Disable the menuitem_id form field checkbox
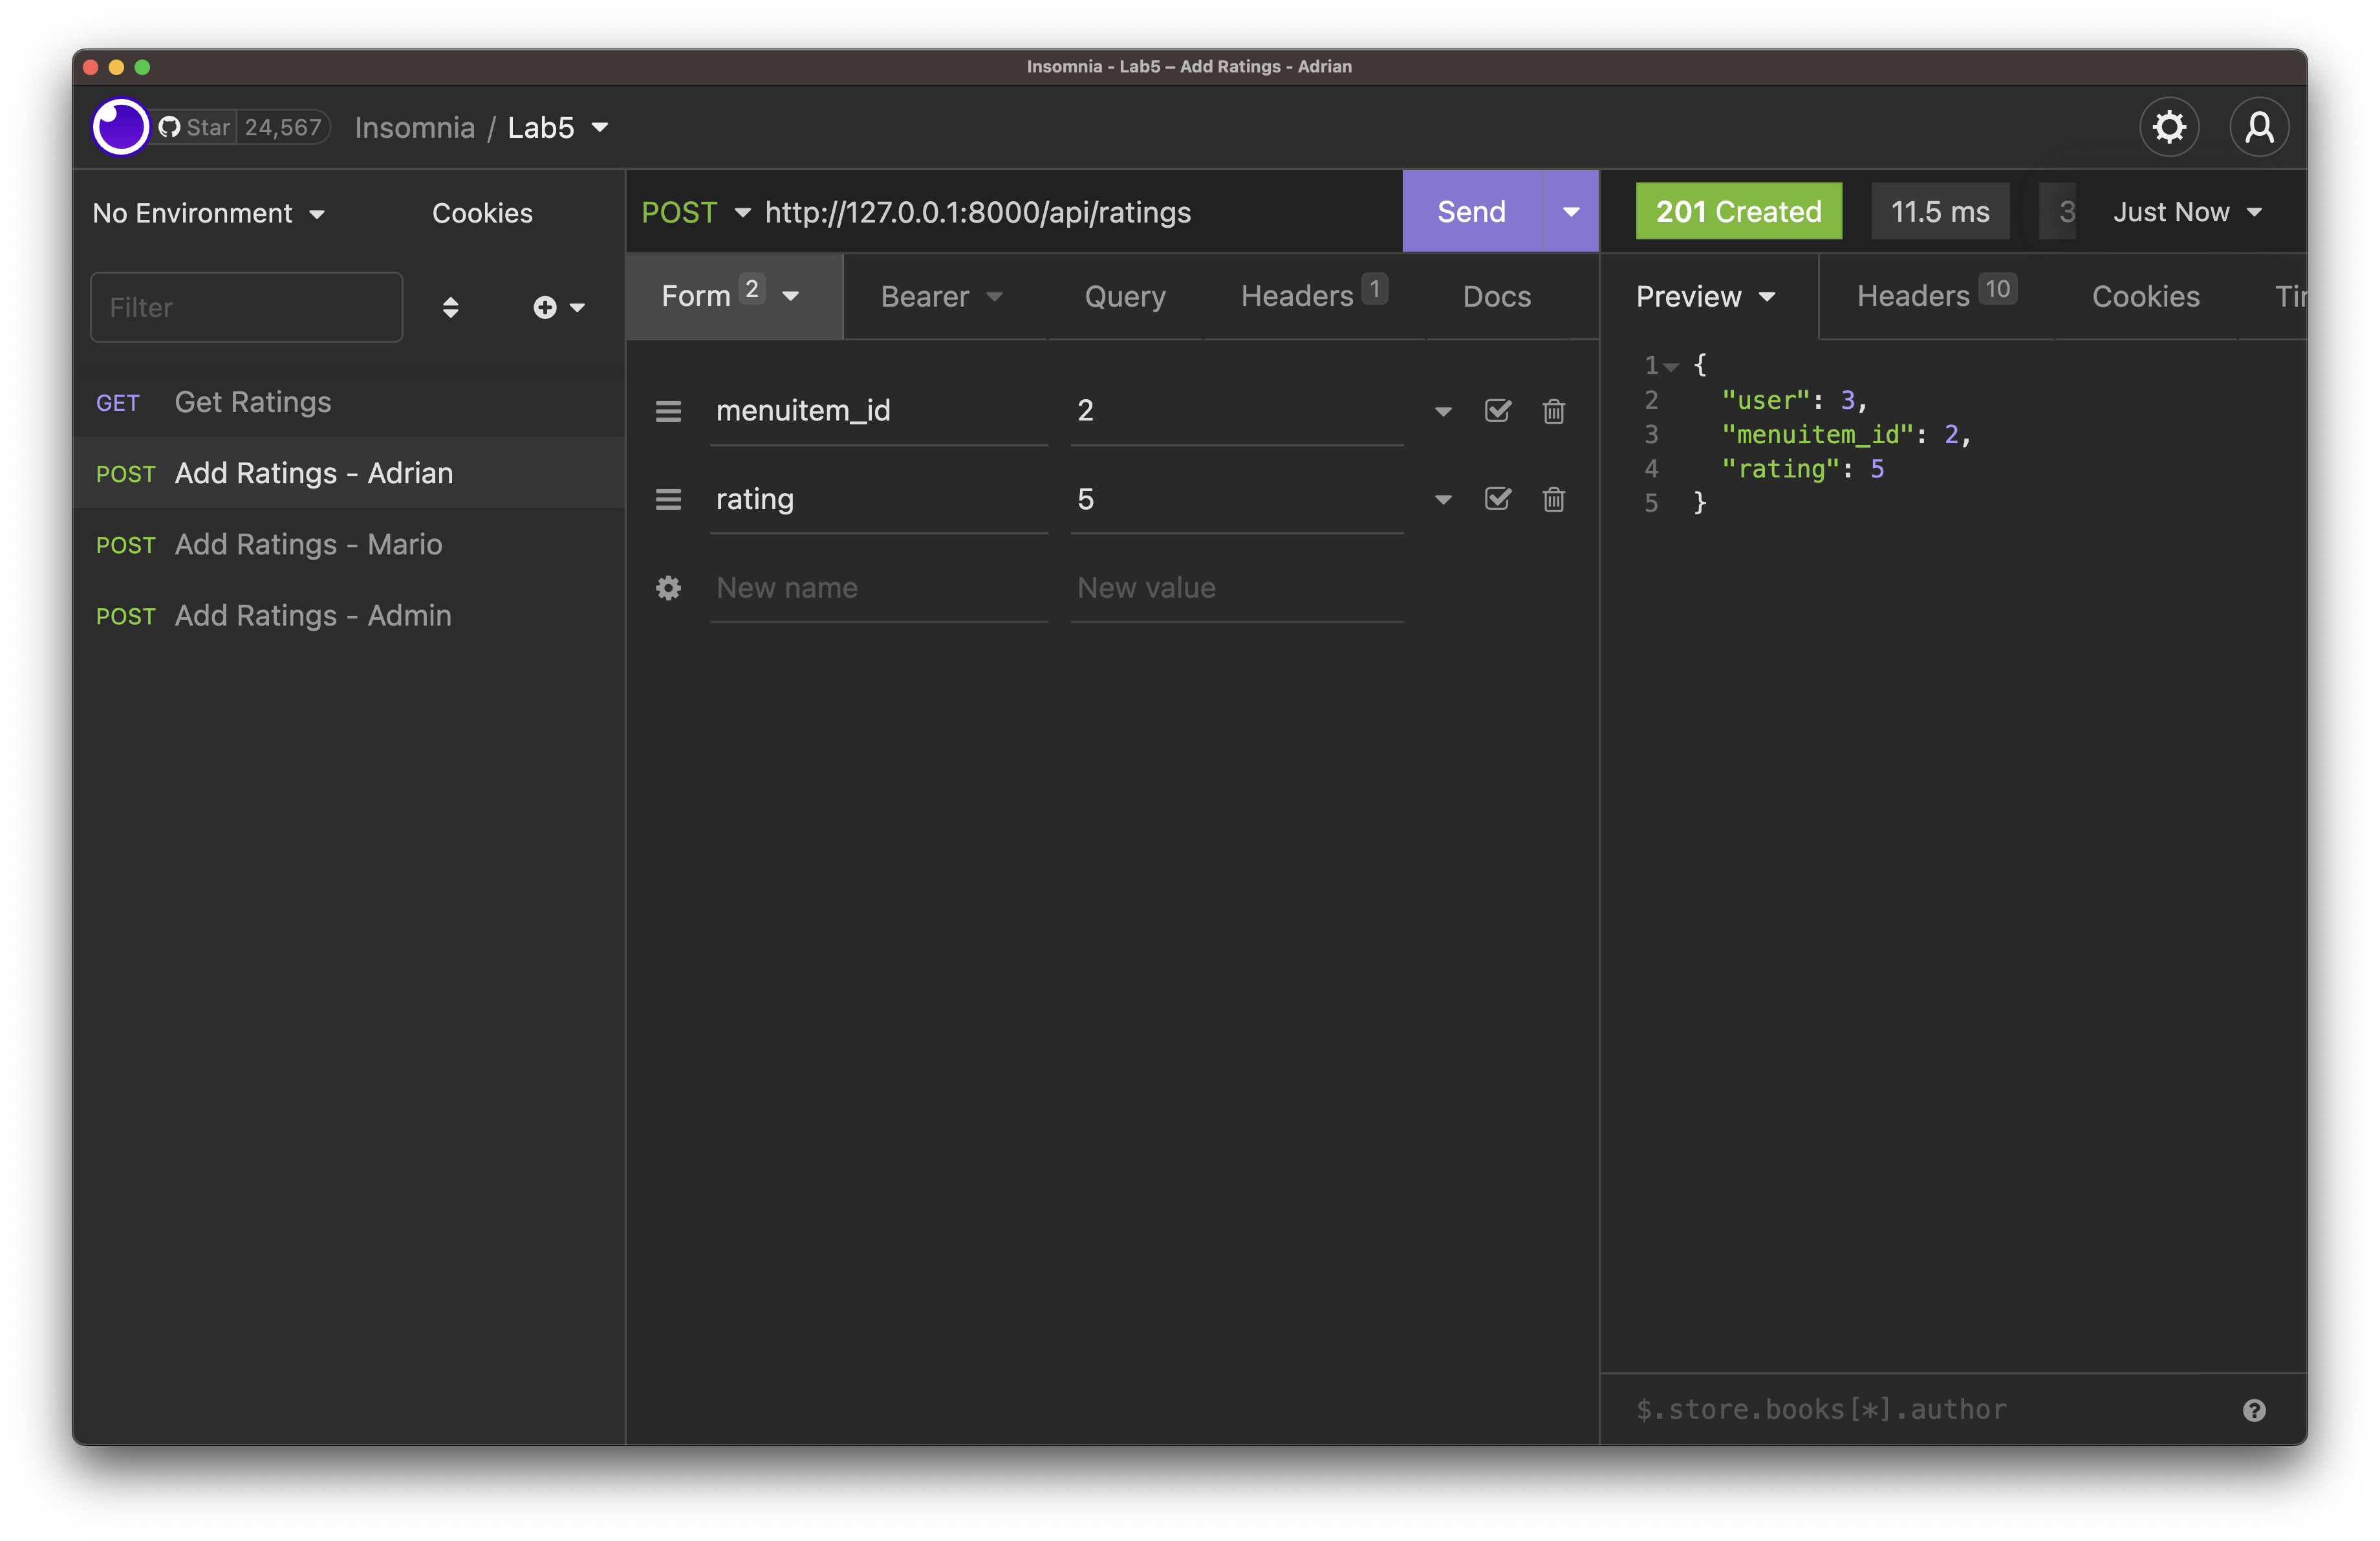 tap(1497, 410)
